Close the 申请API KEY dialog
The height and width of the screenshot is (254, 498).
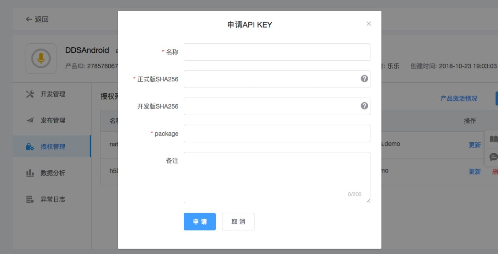point(369,24)
